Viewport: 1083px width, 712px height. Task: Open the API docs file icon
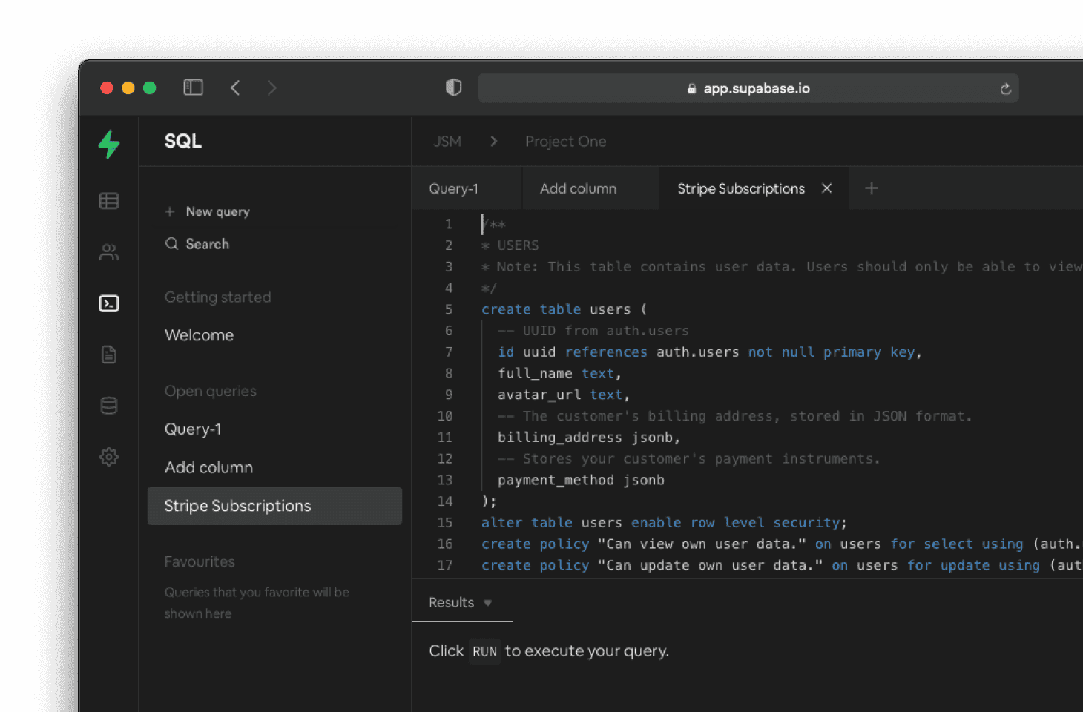(x=108, y=354)
